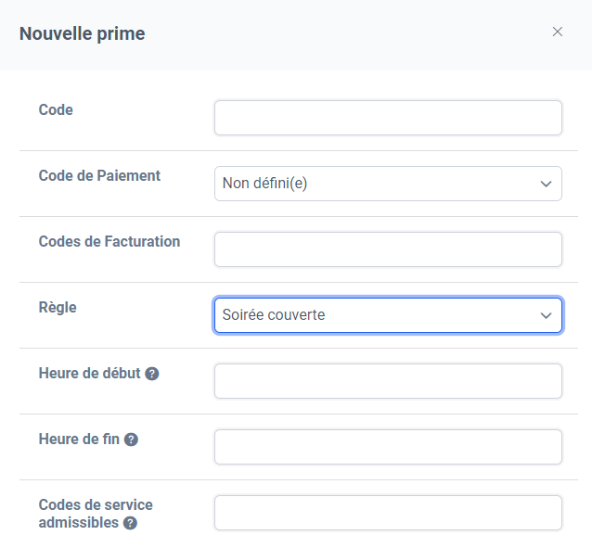Click the Code de Paiement label
The height and width of the screenshot is (548, 592).
click(x=99, y=176)
